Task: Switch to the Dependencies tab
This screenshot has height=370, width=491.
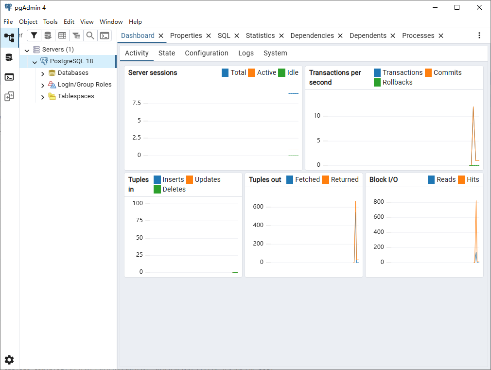Action: click(x=312, y=35)
